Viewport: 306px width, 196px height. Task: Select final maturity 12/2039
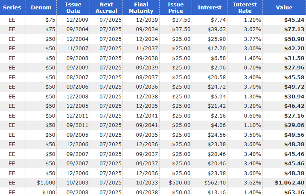147,20
